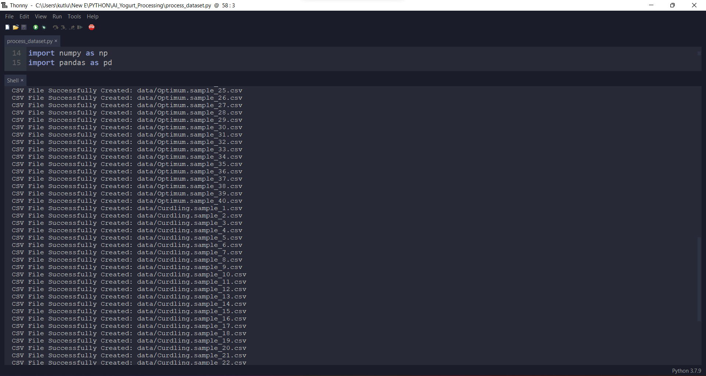Step into the next statement
The image size is (706, 376).
tap(63, 27)
